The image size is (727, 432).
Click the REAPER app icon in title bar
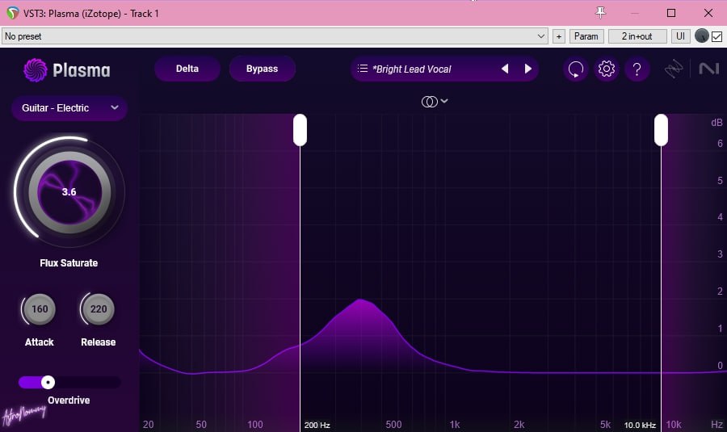pos(12,13)
